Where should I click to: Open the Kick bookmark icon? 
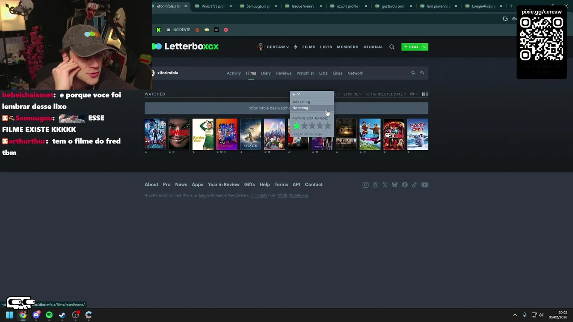158,30
